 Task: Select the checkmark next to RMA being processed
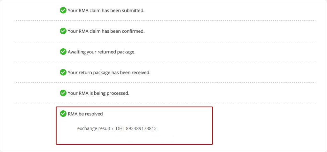point(63,93)
